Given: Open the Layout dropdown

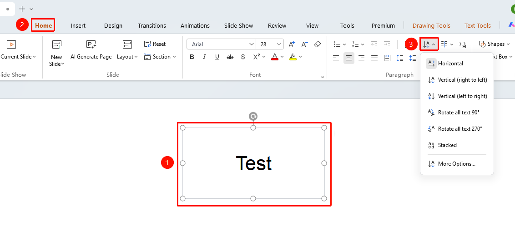Looking at the screenshot, I should click(127, 49).
